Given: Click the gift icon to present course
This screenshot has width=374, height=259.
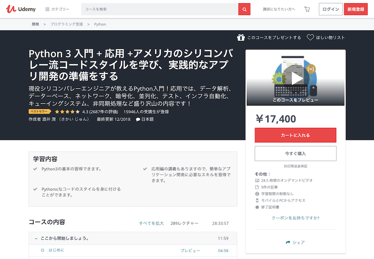Looking at the screenshot, I should pyautogui.click(x=241, y=37).
